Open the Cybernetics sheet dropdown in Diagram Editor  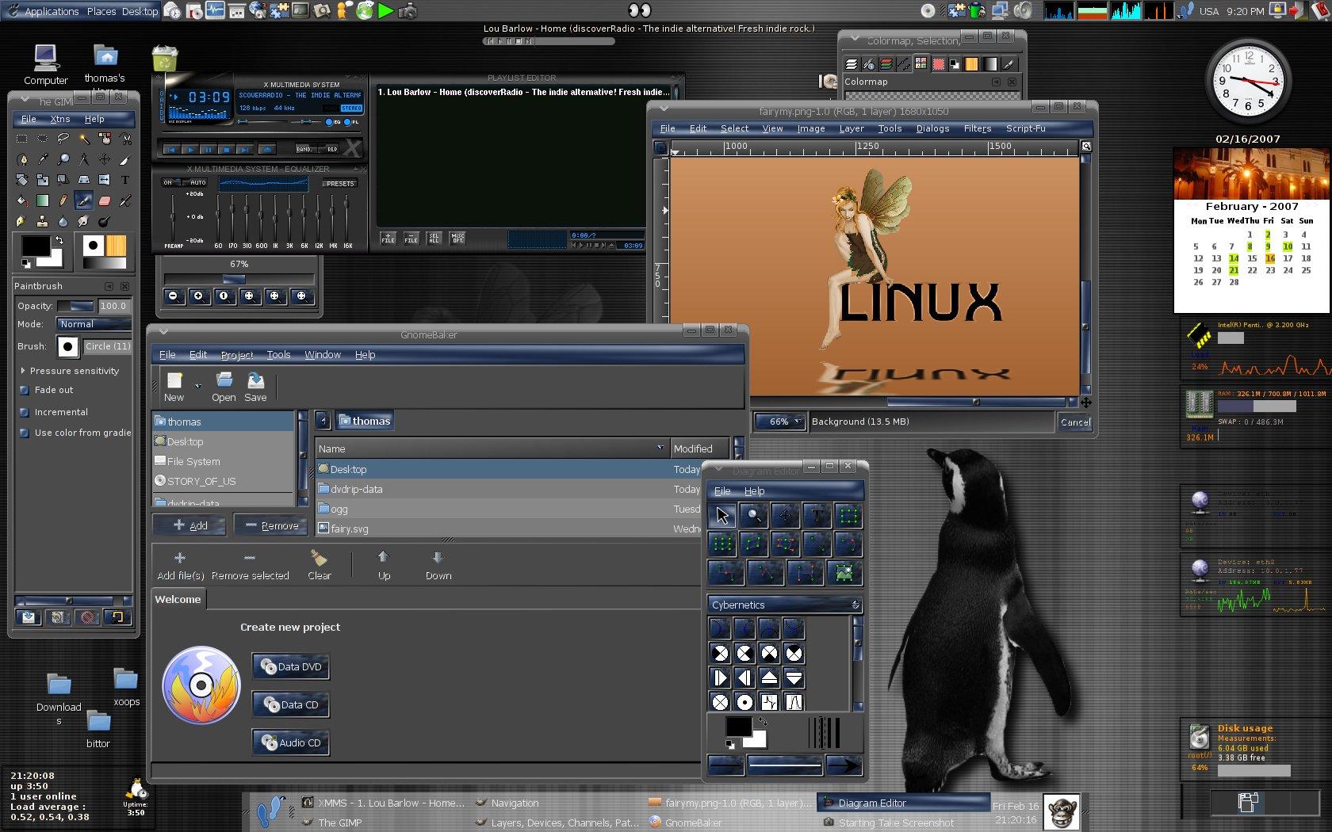tap(785, 605)
